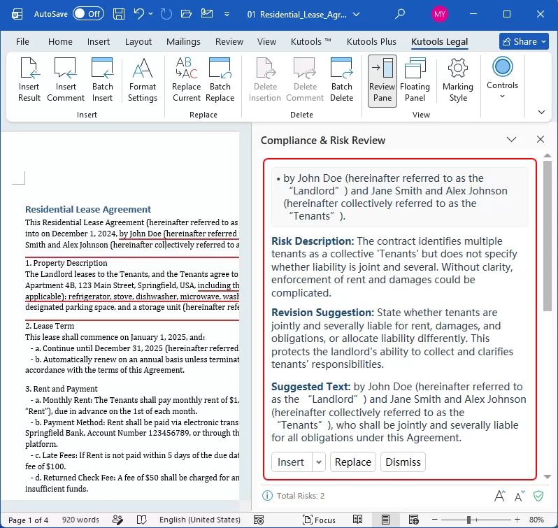
Task: Click the 920 words count
Action: pos(80,520)
